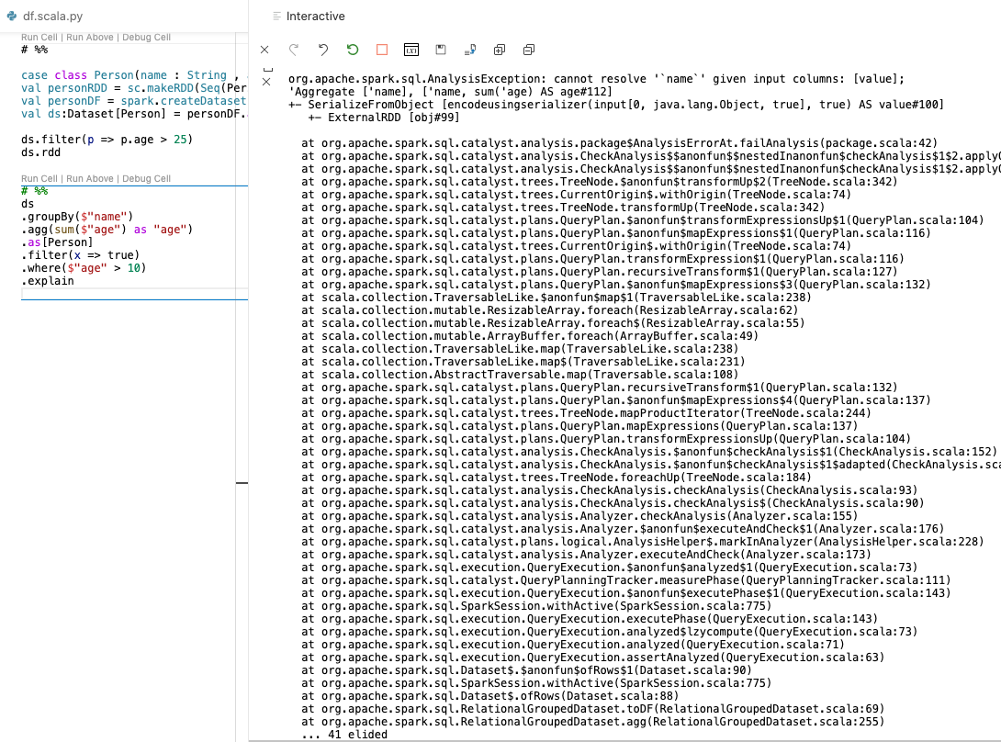
Task: Run Cell for the groupBy query
Action: pos(39,178)
